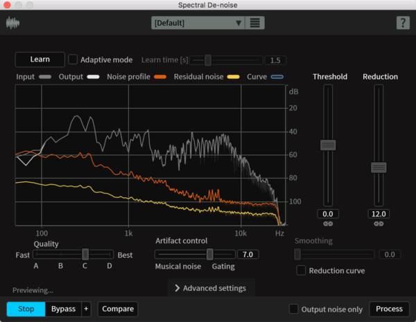Click the orange Noise profile legend swatch
Viewport: 416px width, 322px height.
point(161,77)
